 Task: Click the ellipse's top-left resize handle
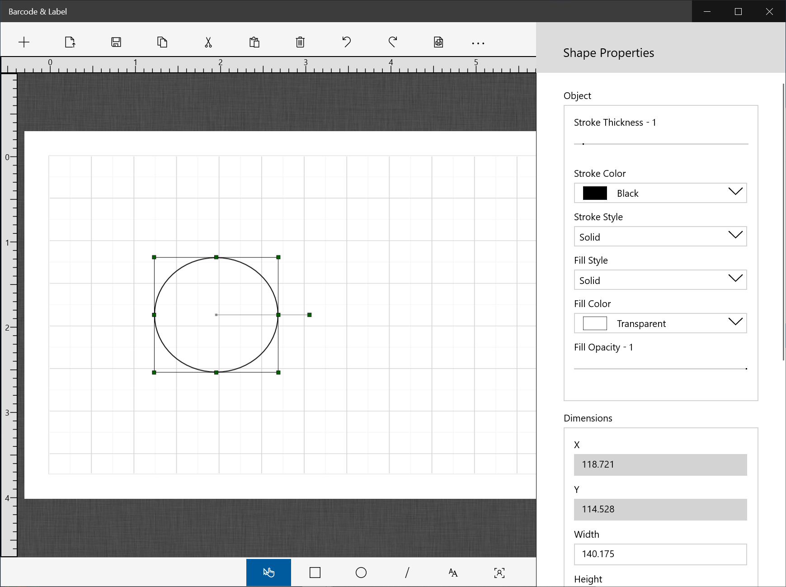(154, 257)
